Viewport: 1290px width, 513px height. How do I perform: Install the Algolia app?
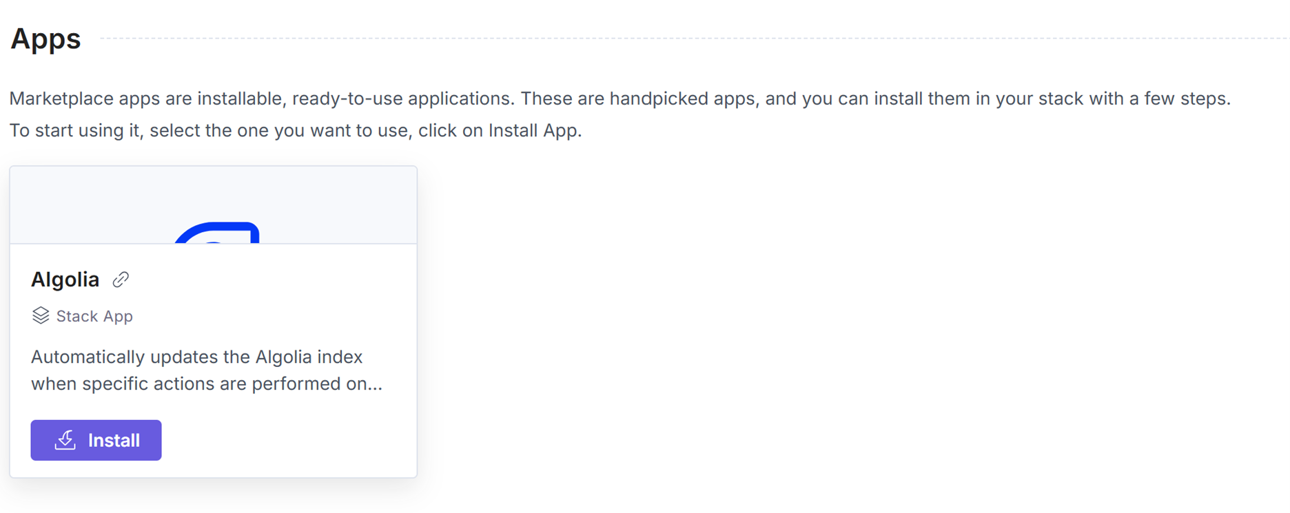coord(96,440)
